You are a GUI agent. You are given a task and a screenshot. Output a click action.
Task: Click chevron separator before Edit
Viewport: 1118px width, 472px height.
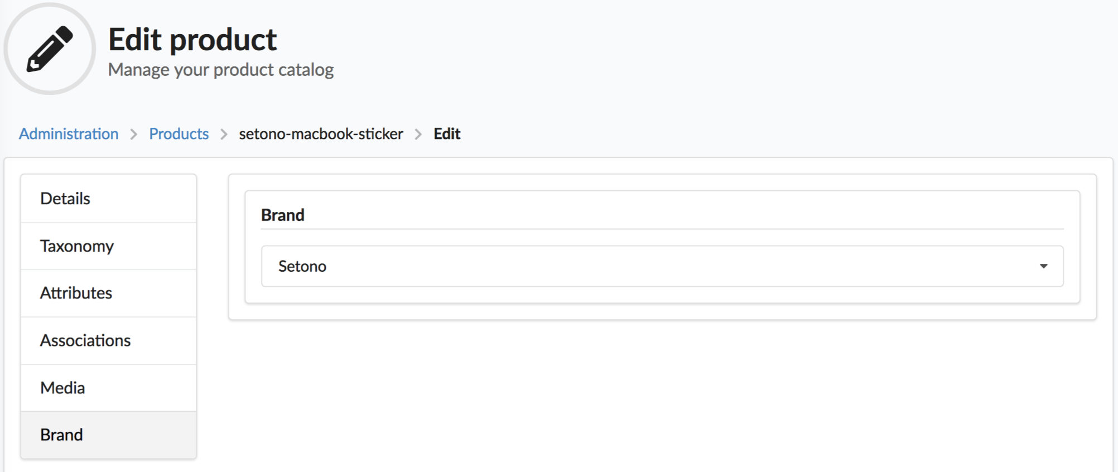pyautogui.click(x=418, y=134)
